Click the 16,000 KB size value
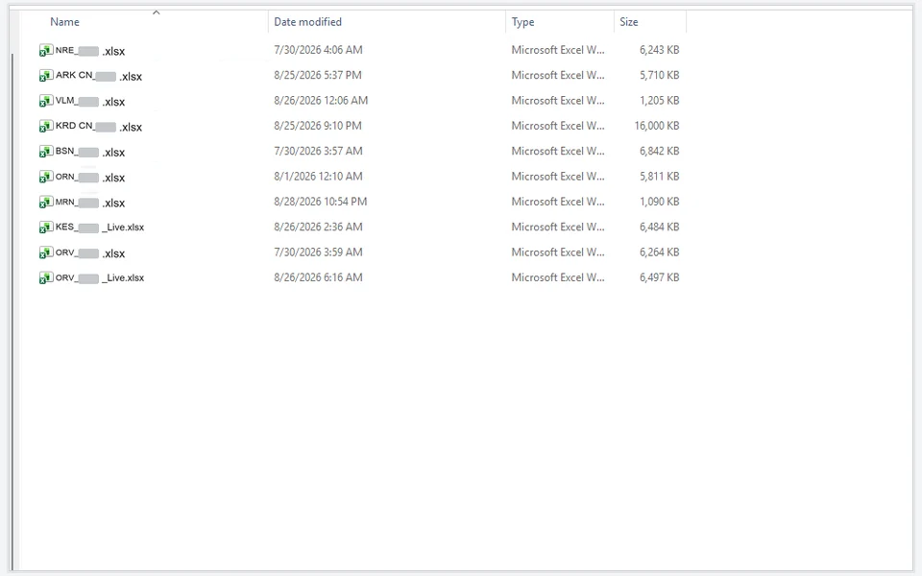 (657, 126)
